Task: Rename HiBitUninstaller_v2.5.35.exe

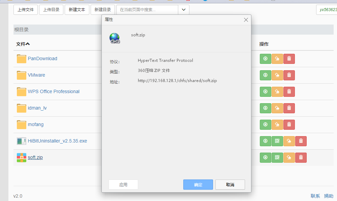Action: point(289,141)
